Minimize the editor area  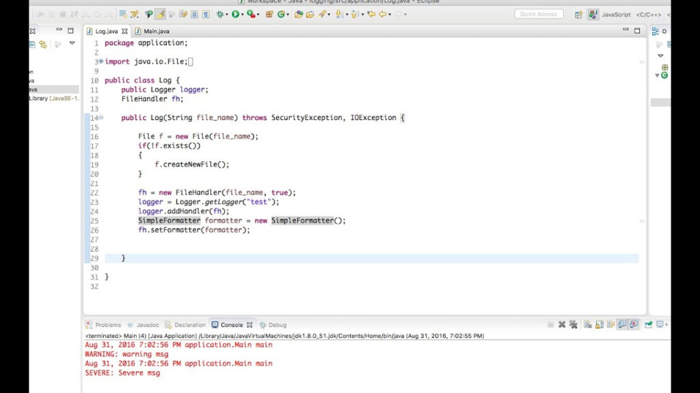(625, 30)
